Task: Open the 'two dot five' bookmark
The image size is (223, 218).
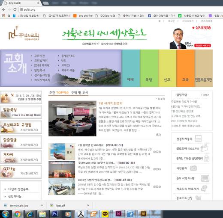Action: pyautogui.click(x=83, y=16)
